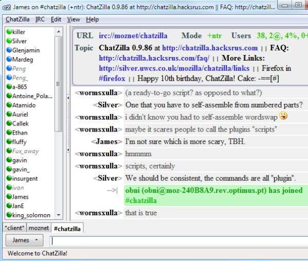
Task: Switch to the moznet tab
Action: pos(39,228)
